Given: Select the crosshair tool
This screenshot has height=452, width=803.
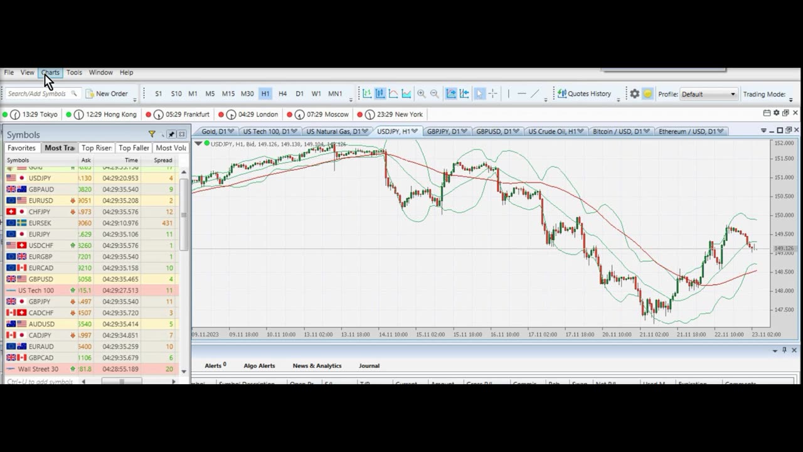Looking at the screenshot, I should pos(492,94).
